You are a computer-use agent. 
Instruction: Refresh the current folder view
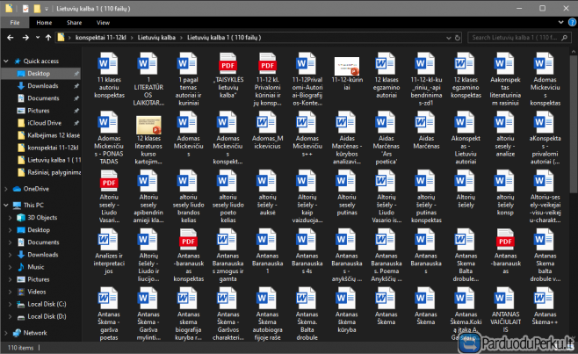coord(459,38)
